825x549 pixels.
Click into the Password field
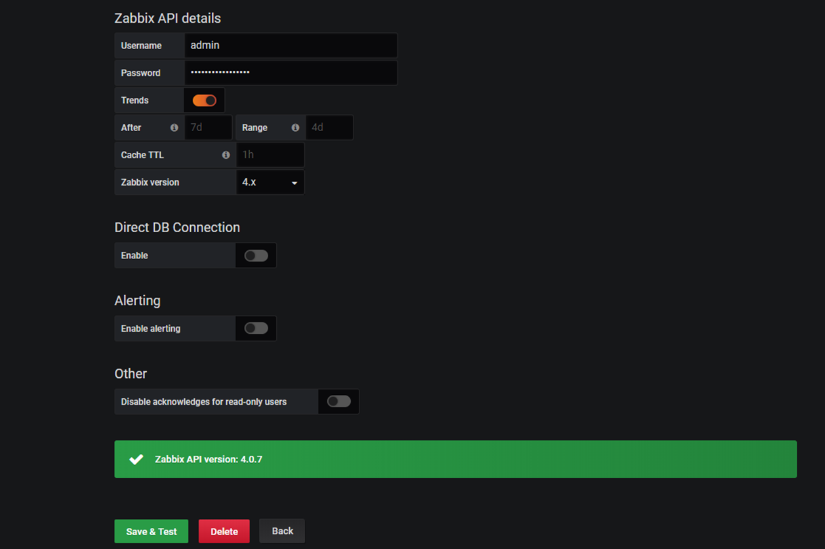pyautogui.click(x=291, y=73)
